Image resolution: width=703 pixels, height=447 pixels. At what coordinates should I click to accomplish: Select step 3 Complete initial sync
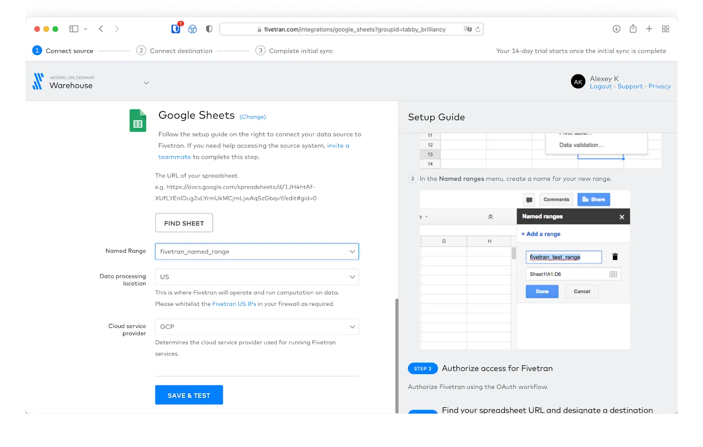294,51
